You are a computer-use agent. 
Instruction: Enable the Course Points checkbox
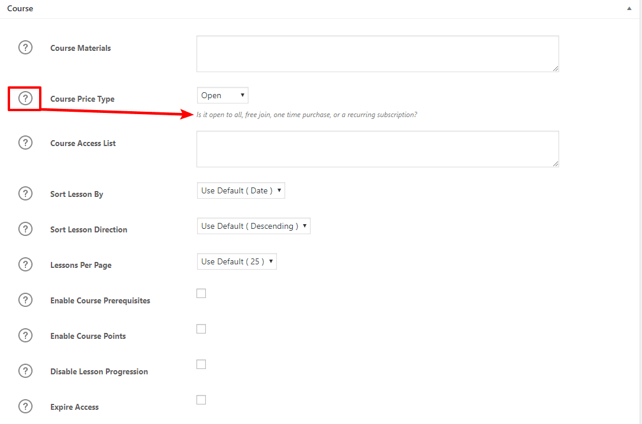(x=201, y=328)
